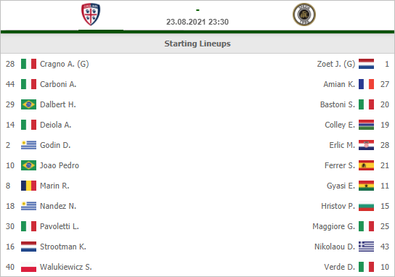Click the Polish flag next to Walukiewicz S.
This screenshot has height=277, width=395.
(x=28, y=267)
